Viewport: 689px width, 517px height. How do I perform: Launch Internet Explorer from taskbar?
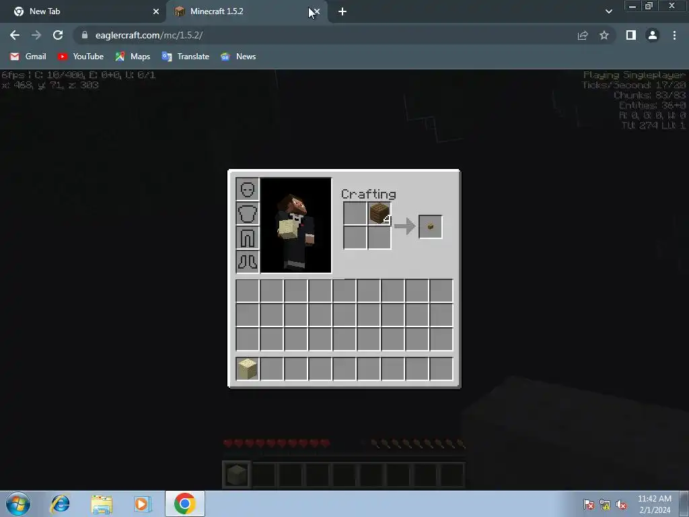tap(60, 504)
